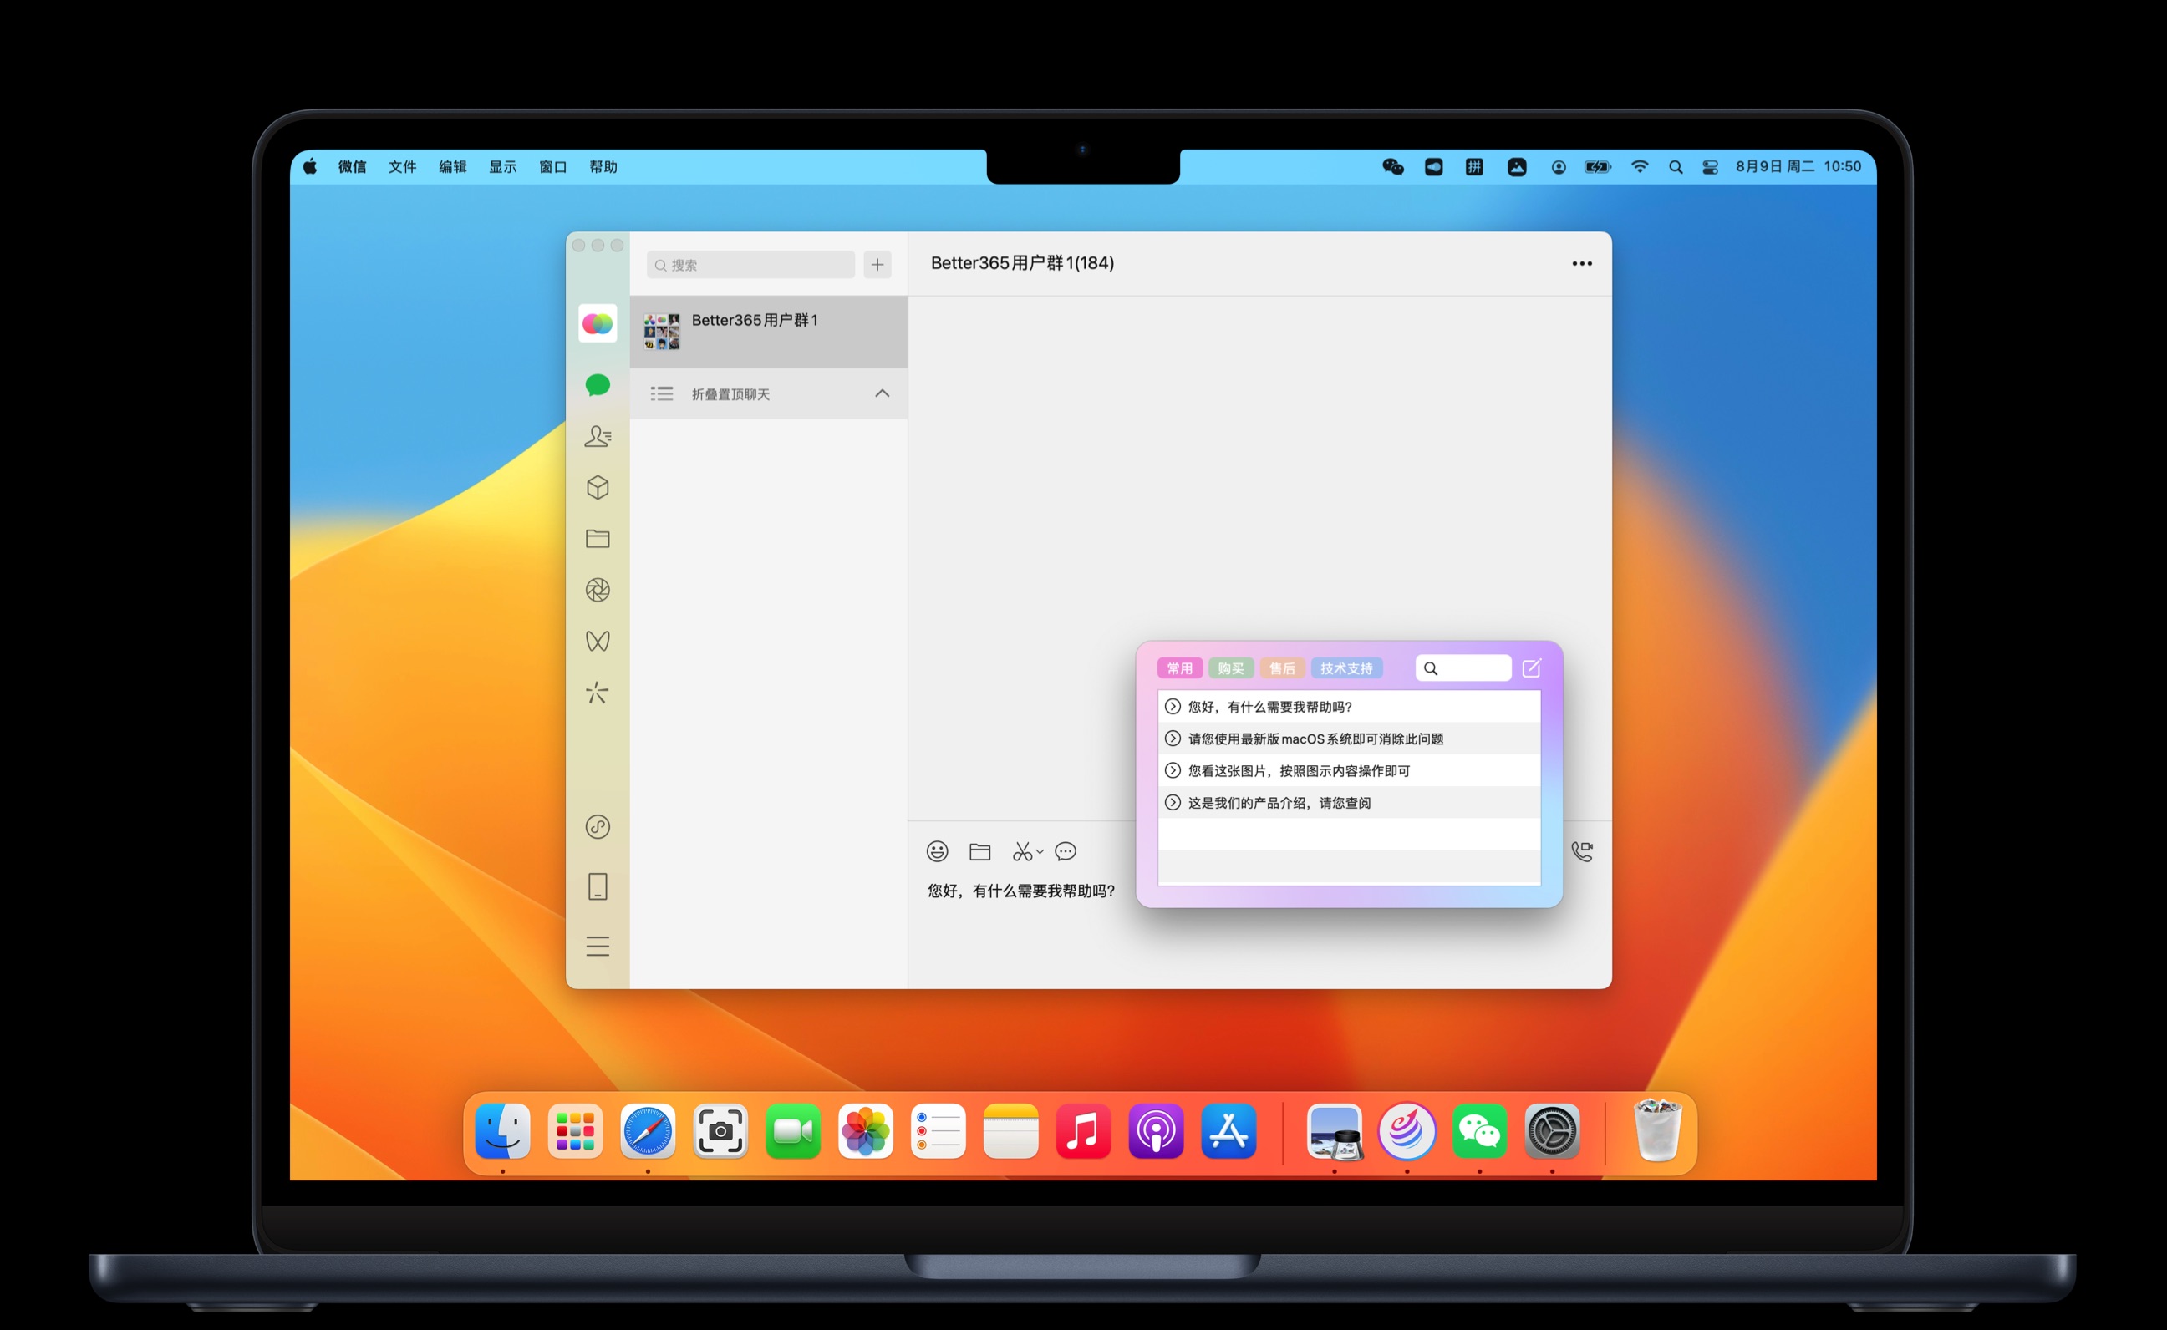Open the emoji picker in chat toolbar

coord(937,851)
